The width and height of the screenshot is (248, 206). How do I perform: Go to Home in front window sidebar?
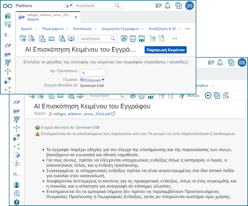(8, 15)
